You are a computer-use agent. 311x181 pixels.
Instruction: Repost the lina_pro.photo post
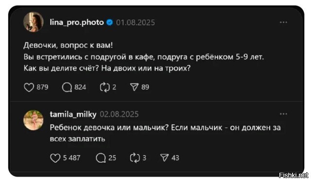click(x=105, y=87)
